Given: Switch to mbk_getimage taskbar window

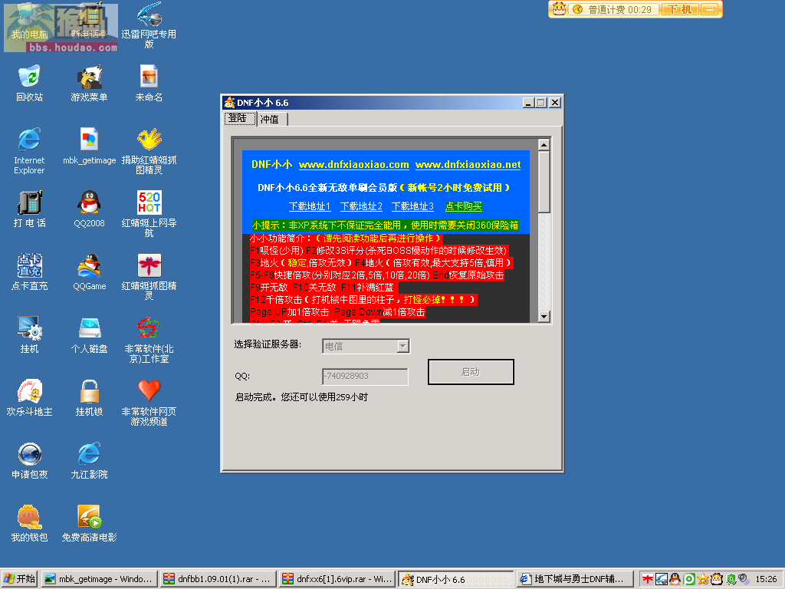Looking at the screenshot, I should click(x=99, y=579).
